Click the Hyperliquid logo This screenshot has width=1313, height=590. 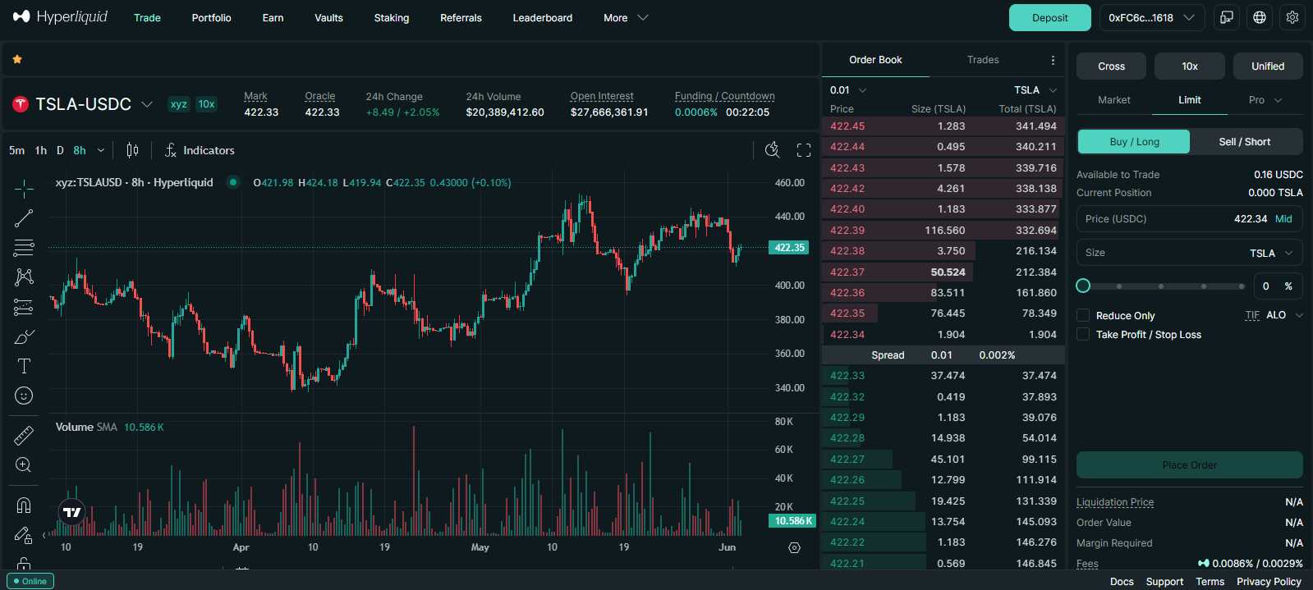(60, 17)
